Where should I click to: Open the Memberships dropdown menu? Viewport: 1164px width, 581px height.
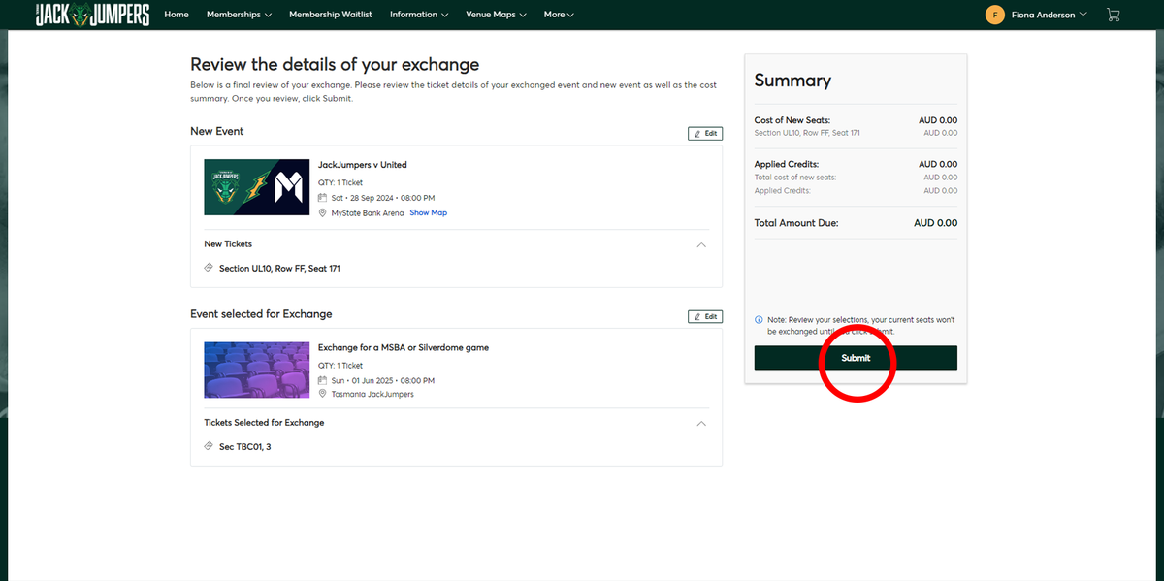(239, 15)
